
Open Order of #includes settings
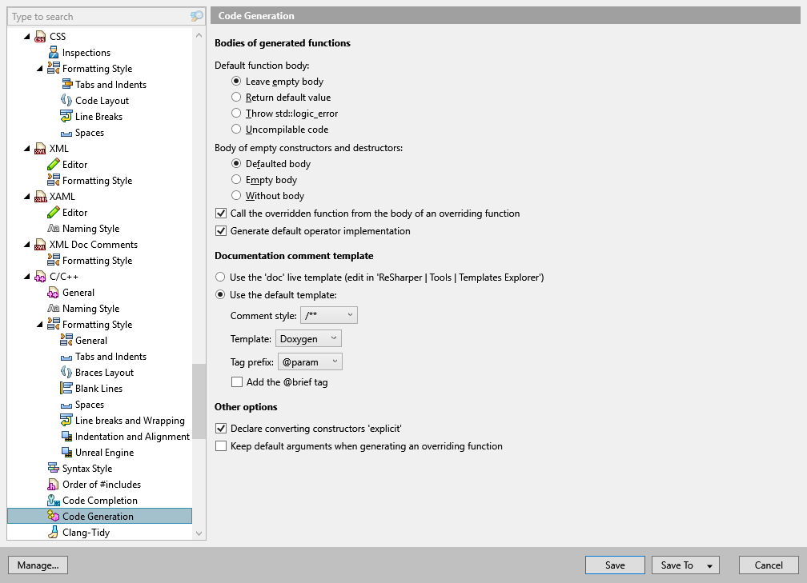(100, 484)
